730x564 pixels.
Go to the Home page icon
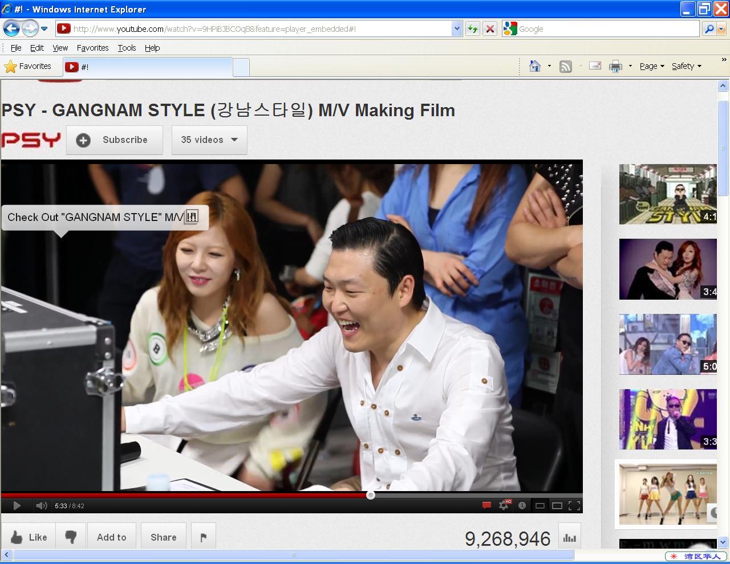coord(535,66)
